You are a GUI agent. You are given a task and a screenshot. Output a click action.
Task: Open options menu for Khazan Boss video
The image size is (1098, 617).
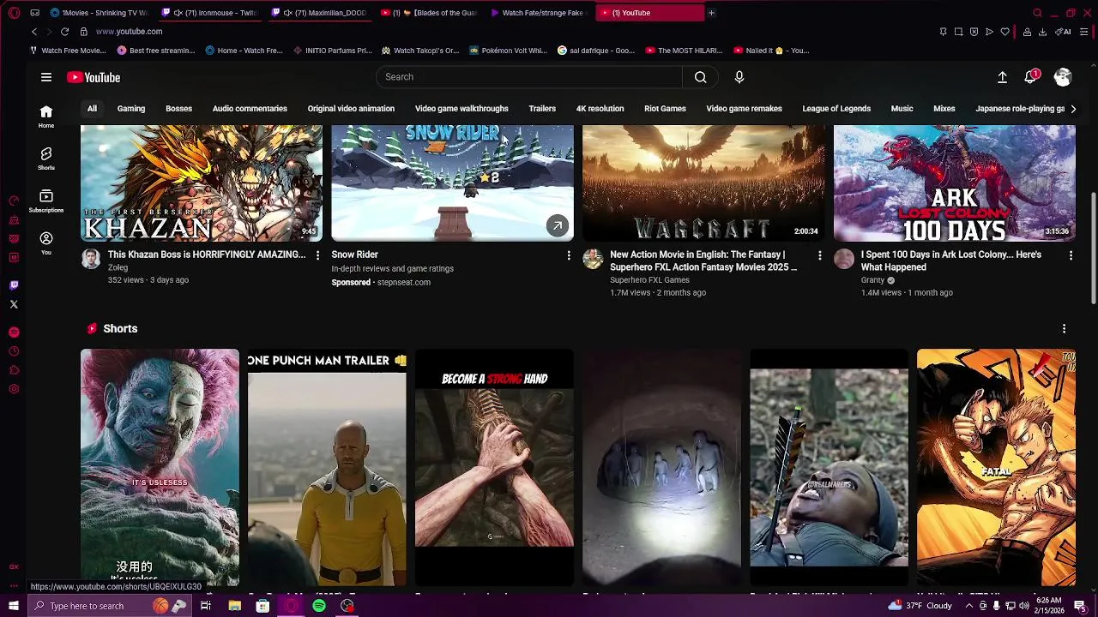click(317, 255)
